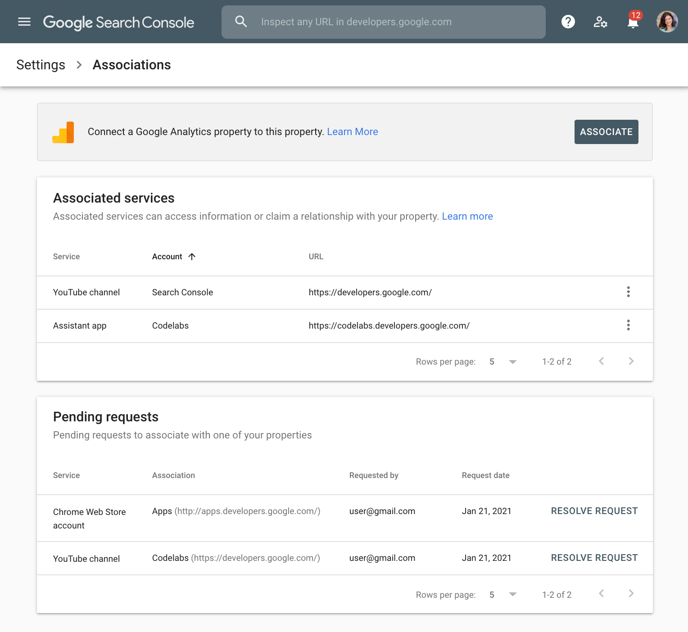Screen dimensions: 688x632
Task: Click the Google Search Console logo
Action: (x=118, y=22)
